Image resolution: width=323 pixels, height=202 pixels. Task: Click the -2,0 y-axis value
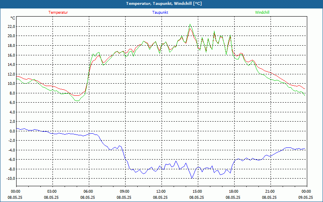(x=12, y=141)
